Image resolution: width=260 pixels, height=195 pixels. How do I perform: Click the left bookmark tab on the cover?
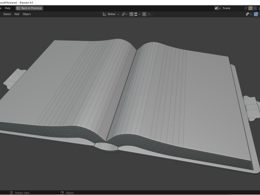[15, 79]
